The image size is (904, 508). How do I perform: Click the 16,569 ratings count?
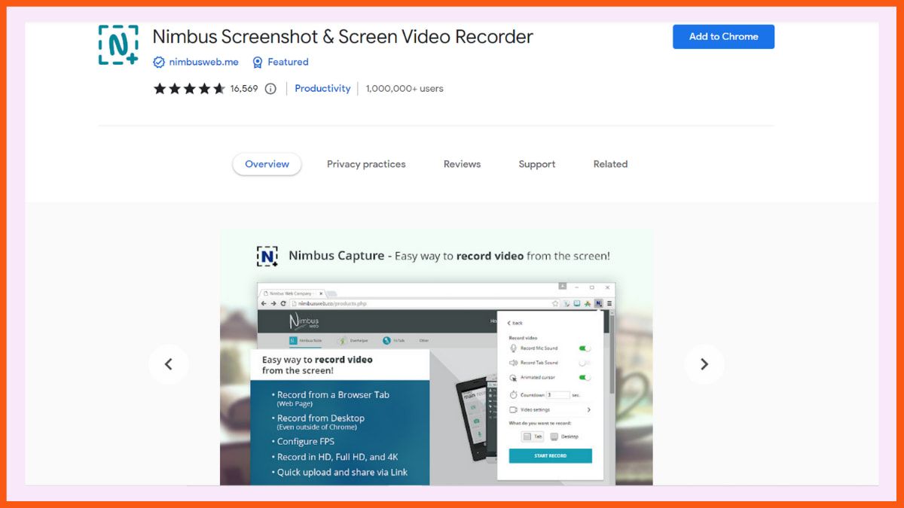click(244, 89)
